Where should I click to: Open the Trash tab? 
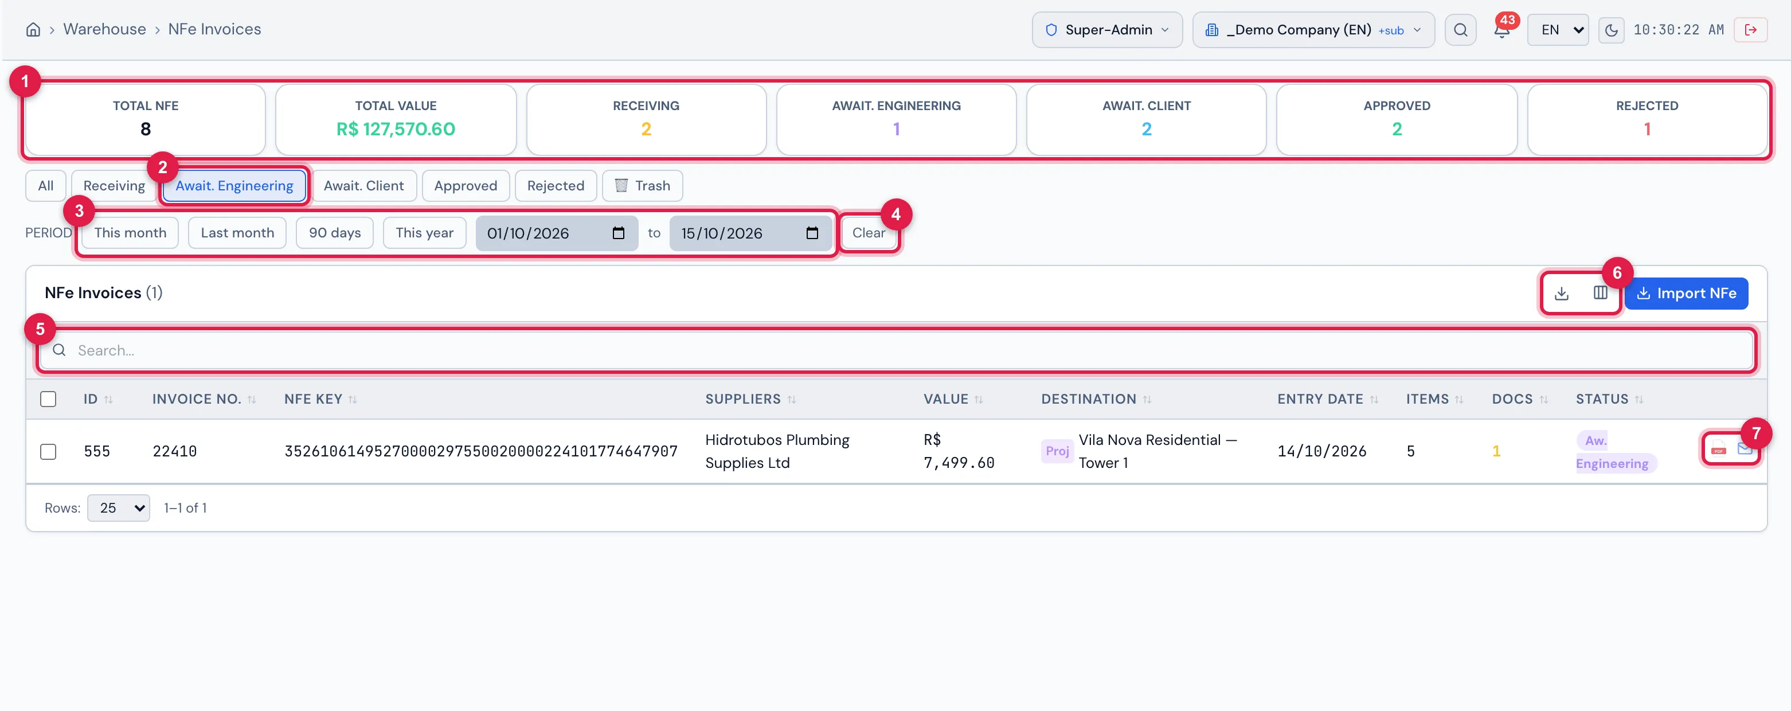coord(643,186)
